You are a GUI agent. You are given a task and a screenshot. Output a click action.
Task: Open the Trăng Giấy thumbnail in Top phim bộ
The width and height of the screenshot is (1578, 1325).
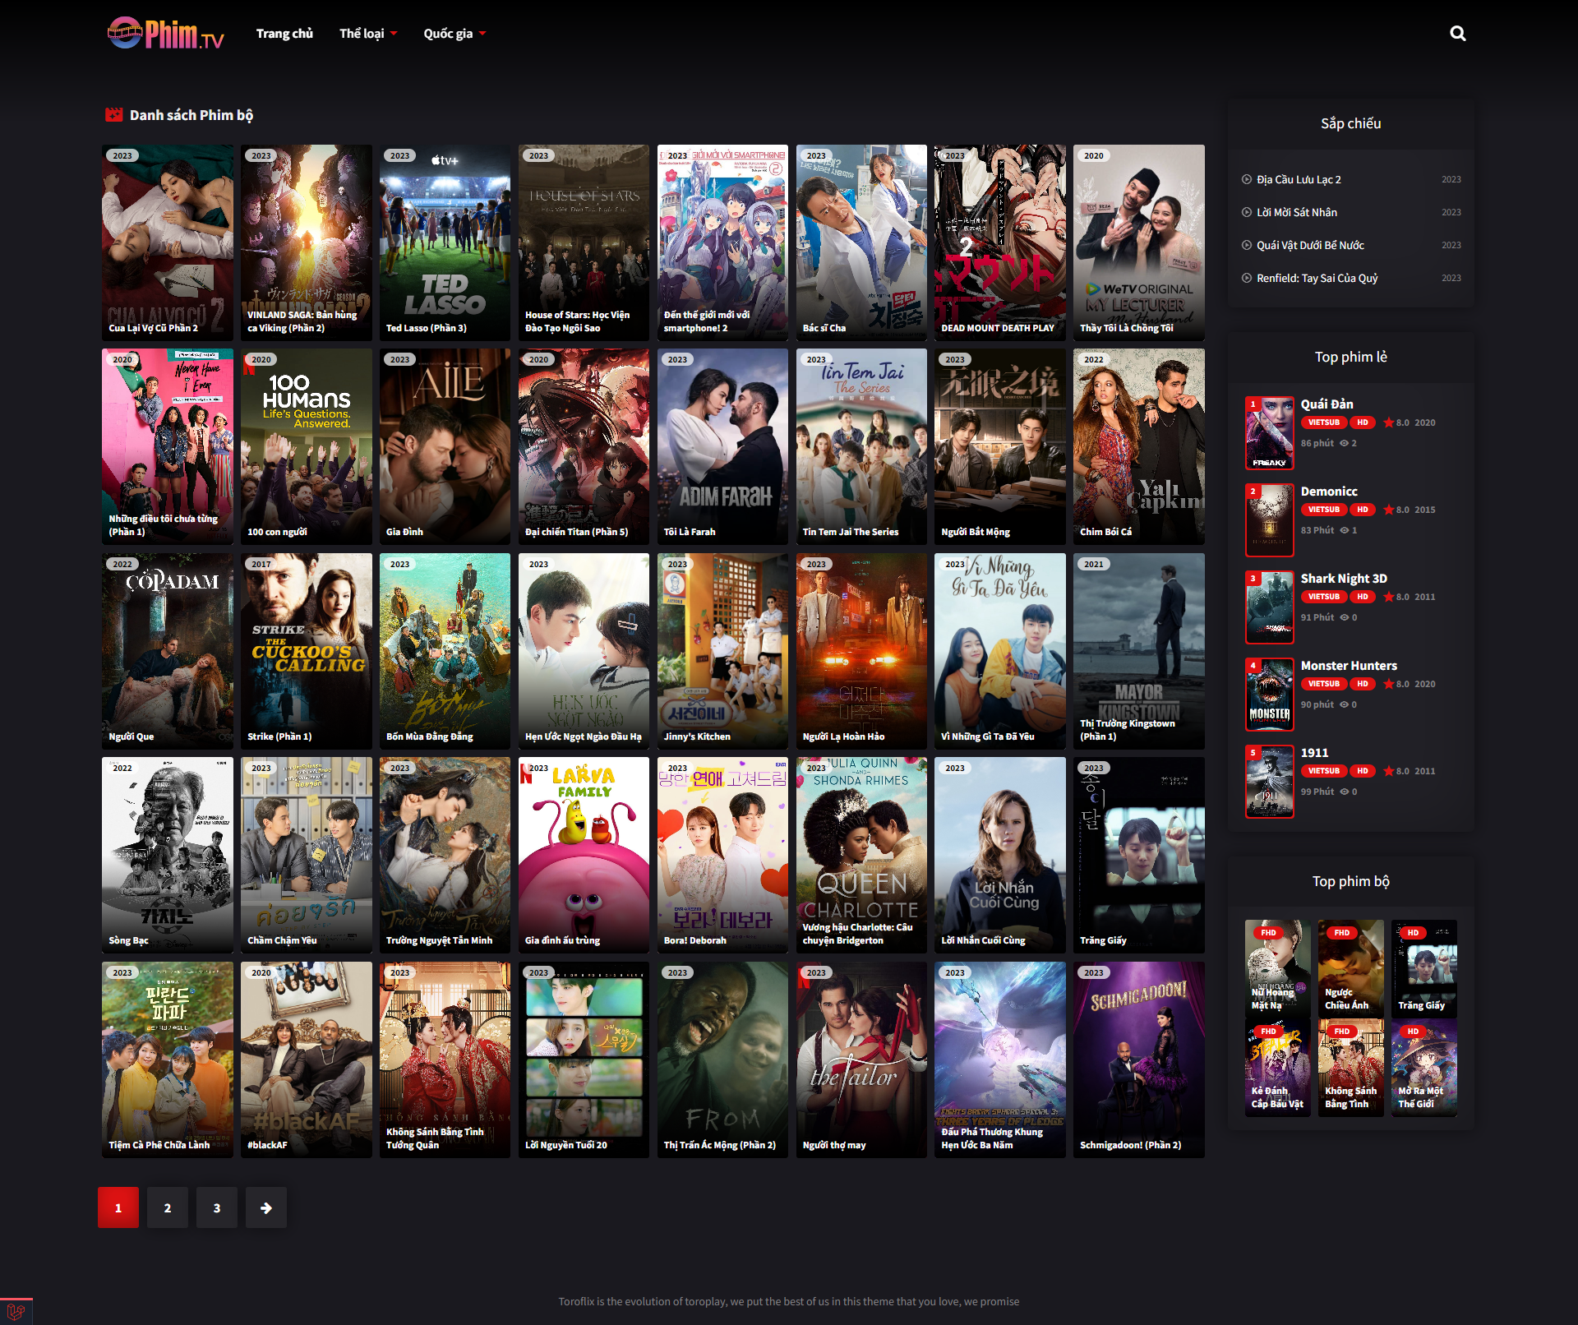(x=1423, y=967)
